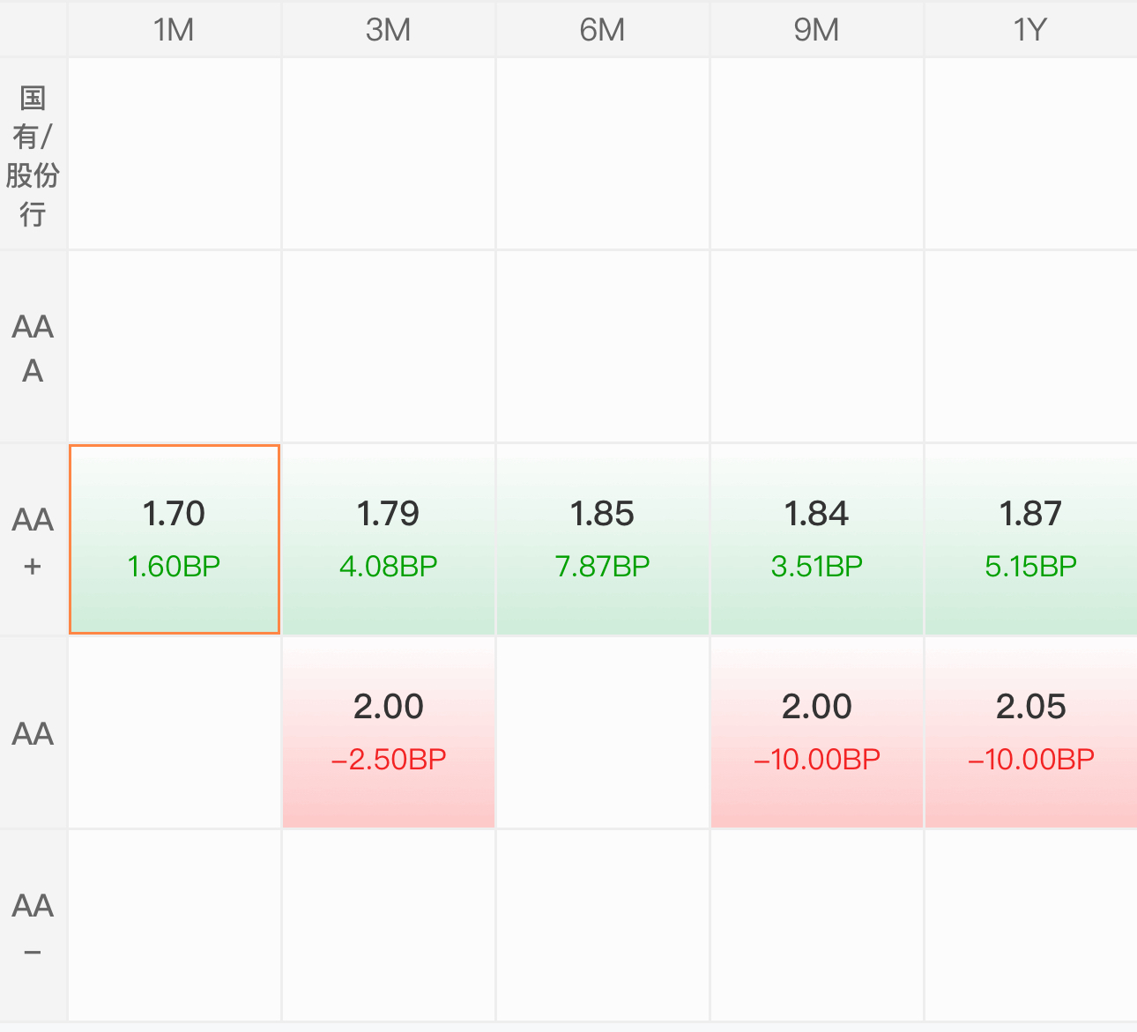Screen dimensions: 1137x1032
Task: Click the AA+ 3M cell showing 1.79
Action: tap(388, 538)
